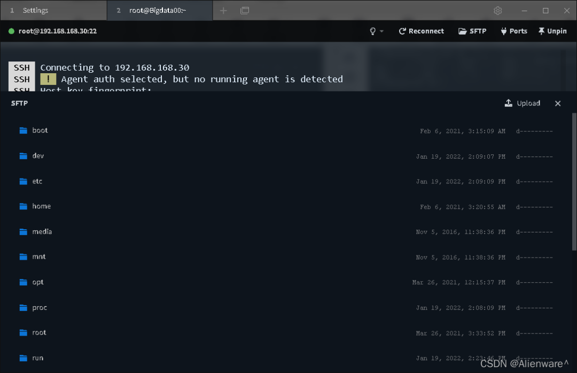Image resolution: width=577 pixels, height=373 pixels.
Task: Select the root@Bigdata00 tab
Action: click(158, 11)
